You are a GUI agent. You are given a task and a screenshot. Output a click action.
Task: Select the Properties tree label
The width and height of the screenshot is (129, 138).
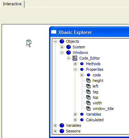[x=95, y=69]
